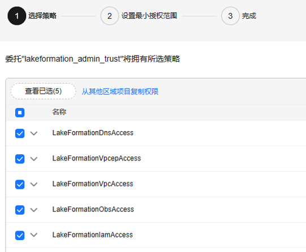Click the step 1 circle icon
This screenshot has width=306, height=252.
click(x=17, y=16)
